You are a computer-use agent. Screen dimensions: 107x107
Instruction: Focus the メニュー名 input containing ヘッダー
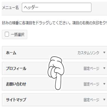(x=57, y=7)
